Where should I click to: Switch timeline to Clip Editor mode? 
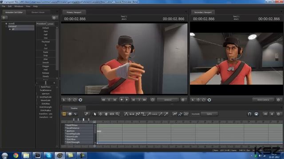tap(64, 114)
